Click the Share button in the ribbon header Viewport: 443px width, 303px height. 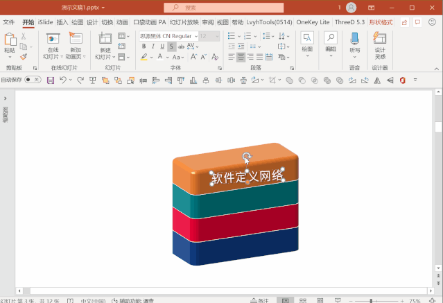point(405,22)
